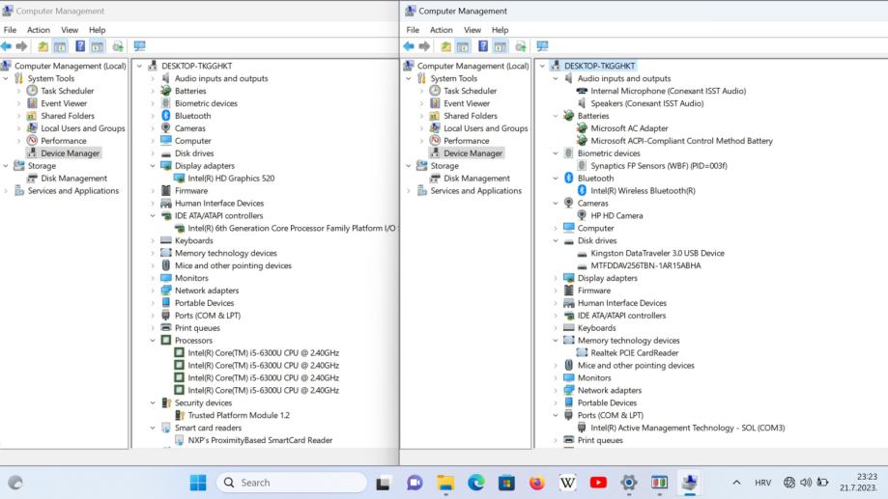Click the HRV language indicator

[762, 483]
